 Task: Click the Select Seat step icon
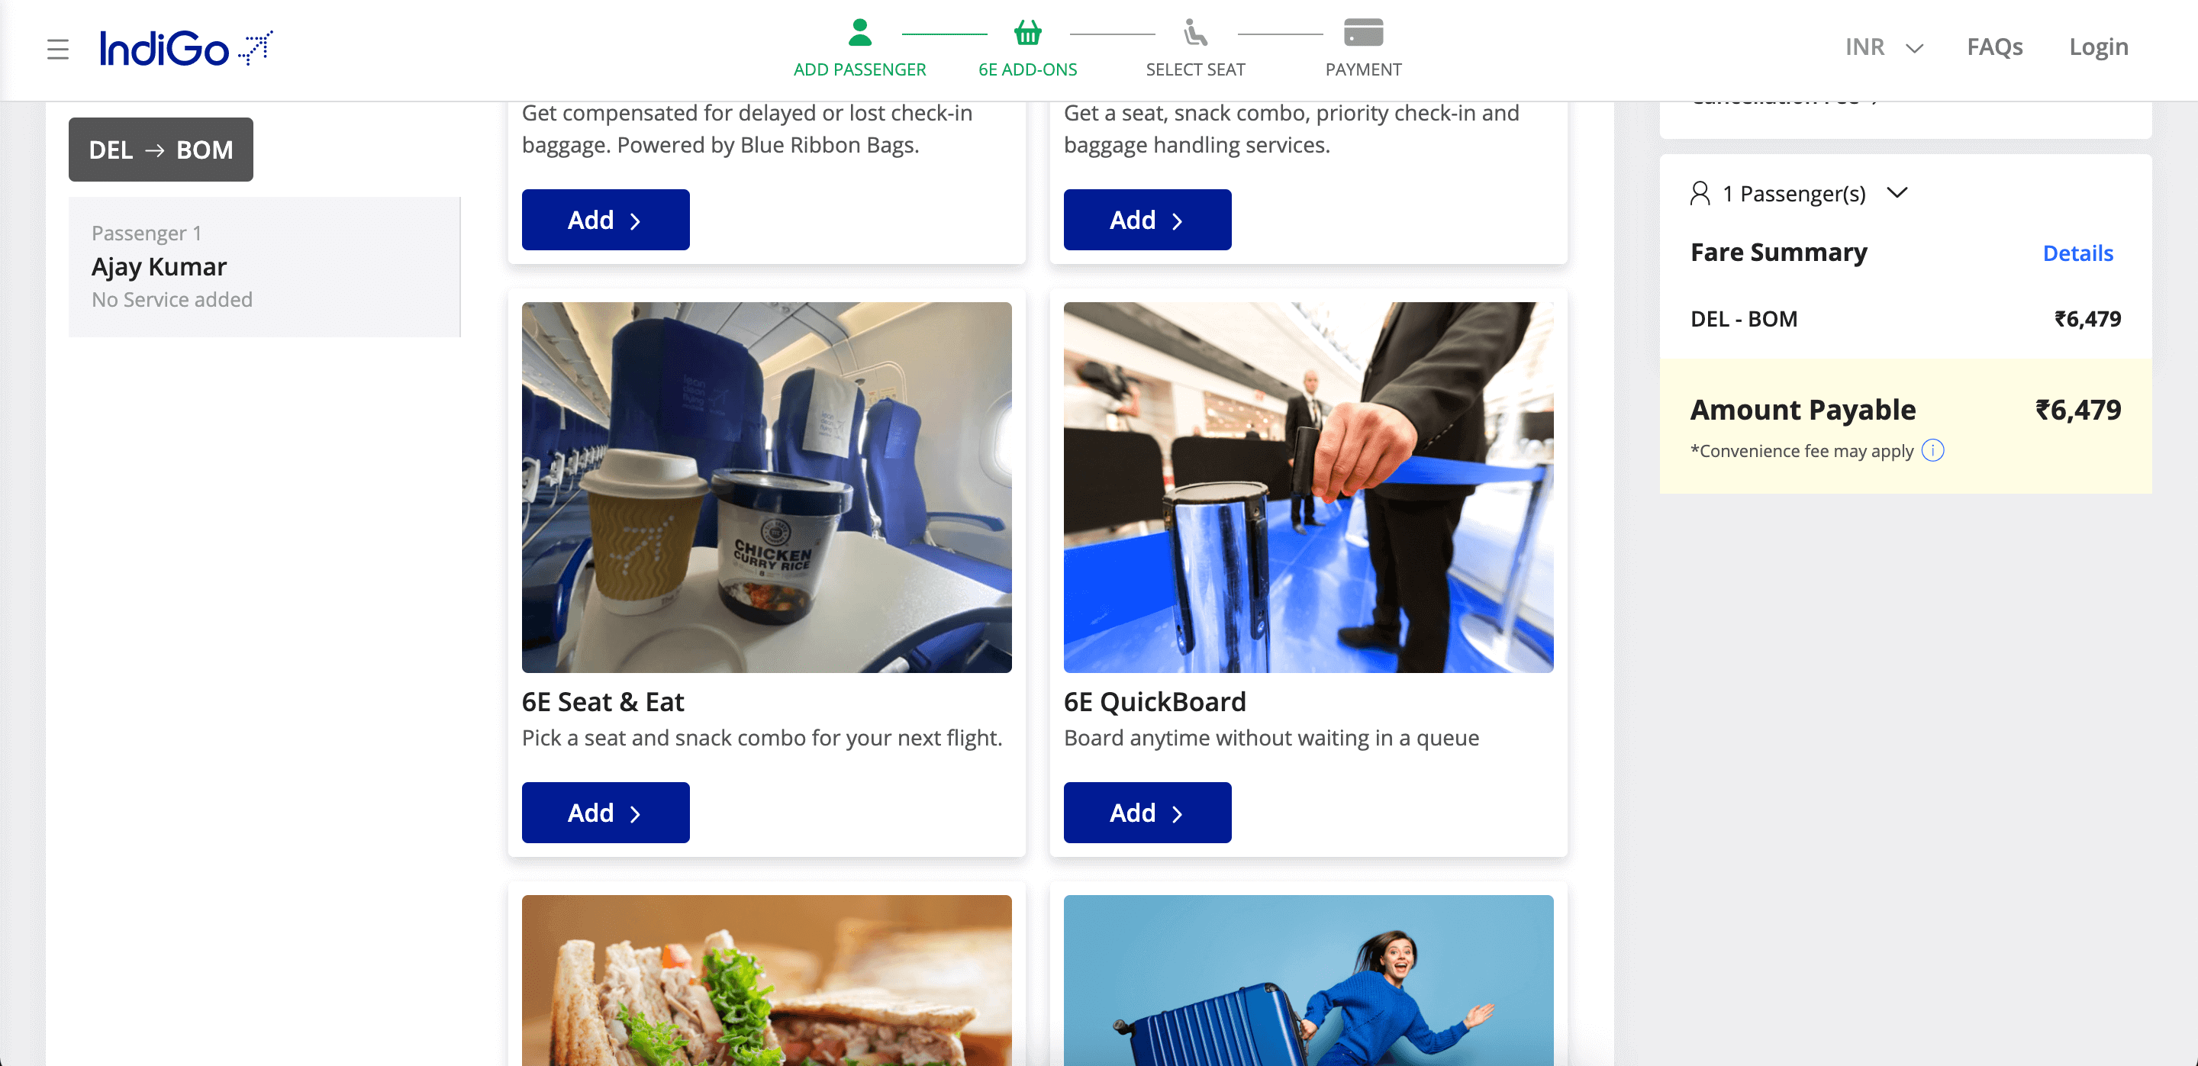coord(1194,32)
